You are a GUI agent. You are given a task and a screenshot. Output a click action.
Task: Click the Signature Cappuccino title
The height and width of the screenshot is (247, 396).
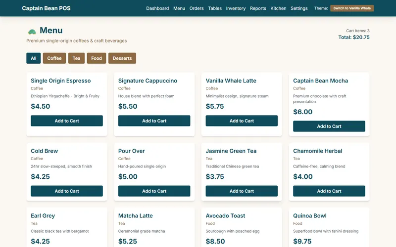(x=148, y=81)
